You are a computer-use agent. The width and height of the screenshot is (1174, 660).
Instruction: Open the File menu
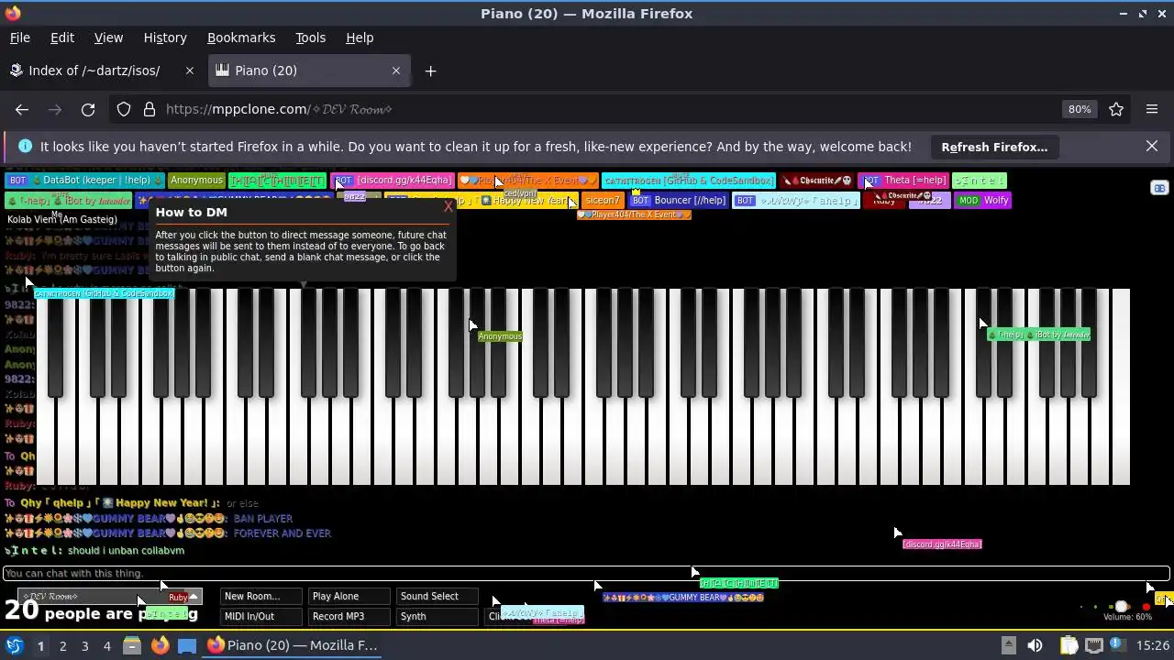[x=20, y=38]
